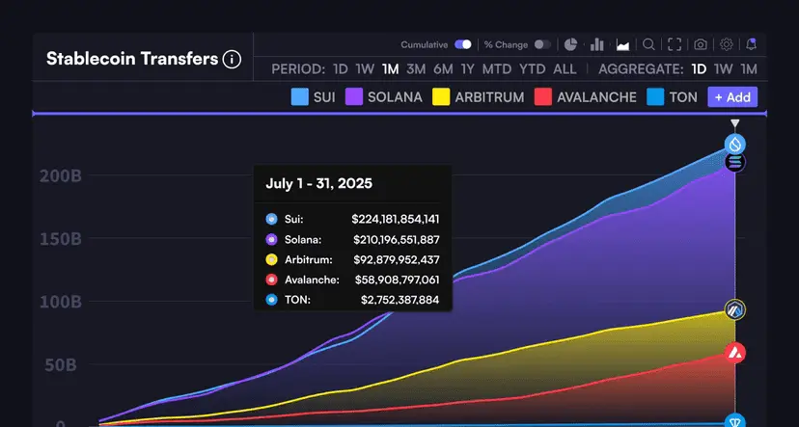Screen dimensions: 799x427
Task: Set aggregate to 1W
Action: click(723, 69)
